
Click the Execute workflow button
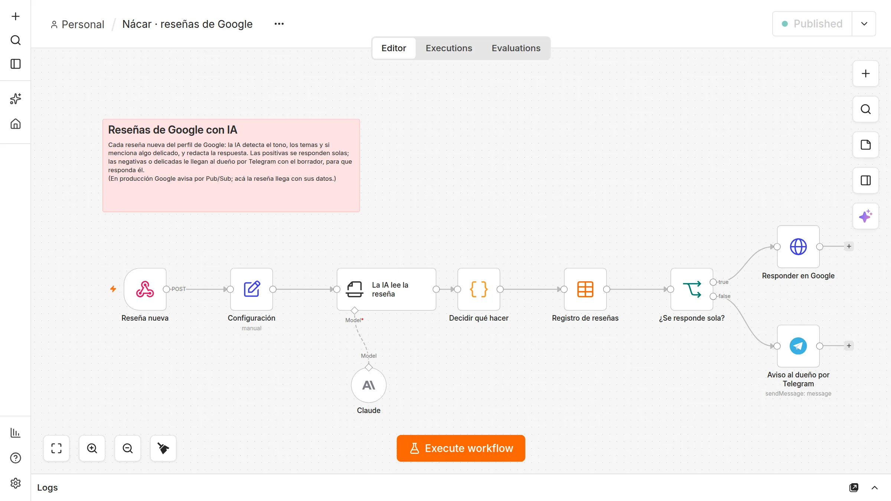tap(461, 448)
